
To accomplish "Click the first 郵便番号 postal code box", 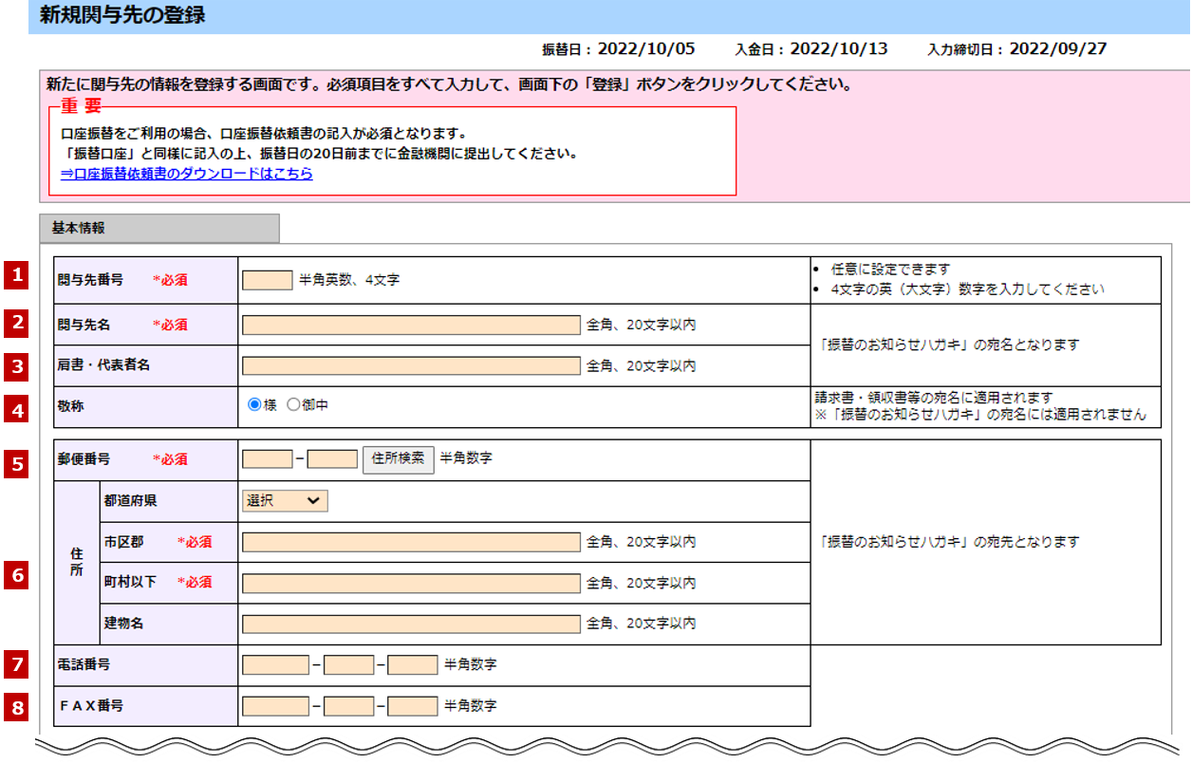I will click(267, 459).
